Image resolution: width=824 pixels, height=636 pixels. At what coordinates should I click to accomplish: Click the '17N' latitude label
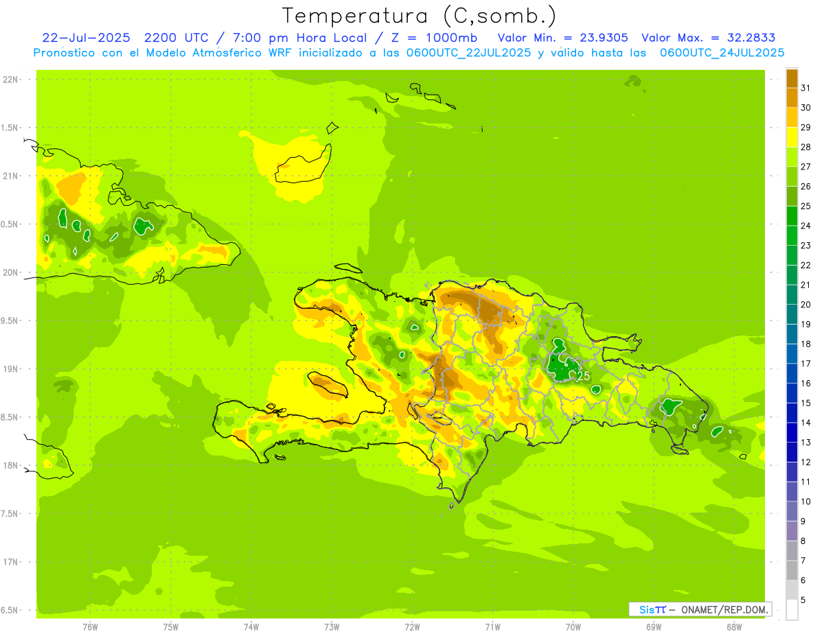point(10,562)
